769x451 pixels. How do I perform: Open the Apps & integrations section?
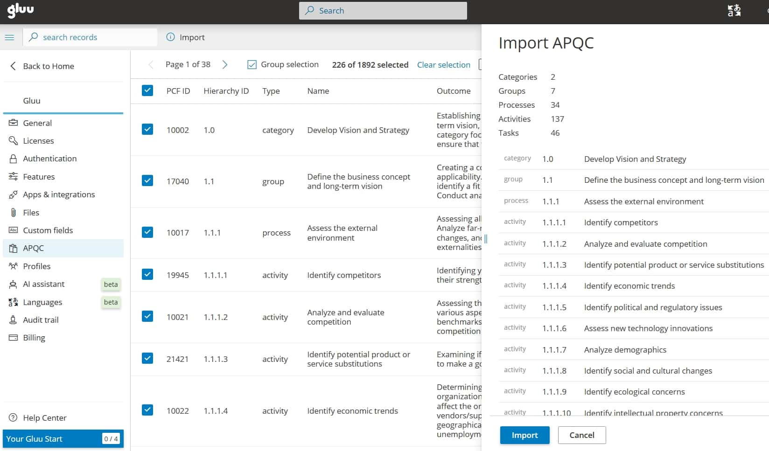point(63,194)
